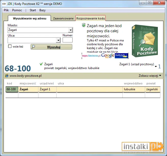
Task: Open the ViaMichelin map icon
Action: pyautogui.click(x=121, y=56)
